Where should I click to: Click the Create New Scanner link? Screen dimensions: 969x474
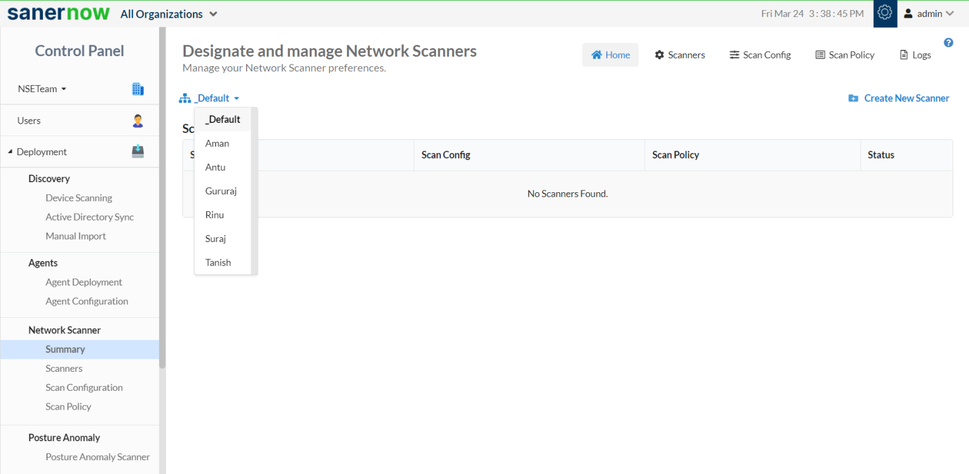click(907, 98)
